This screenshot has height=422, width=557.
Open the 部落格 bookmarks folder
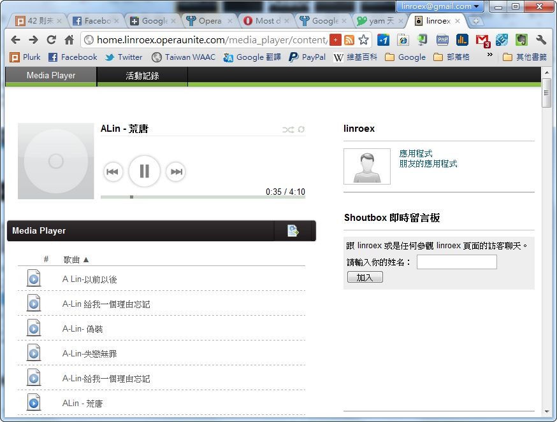pyautogui.click(x=452, y=57)
